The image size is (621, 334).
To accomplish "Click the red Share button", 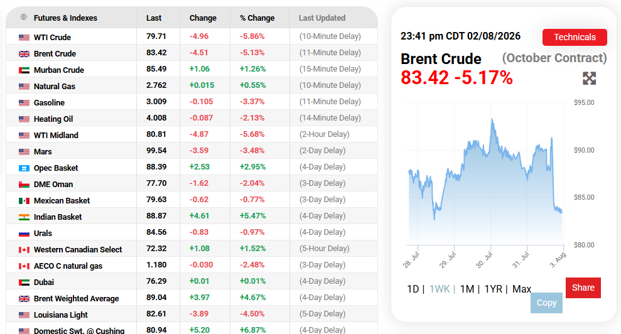I will [x=583, y=288].
